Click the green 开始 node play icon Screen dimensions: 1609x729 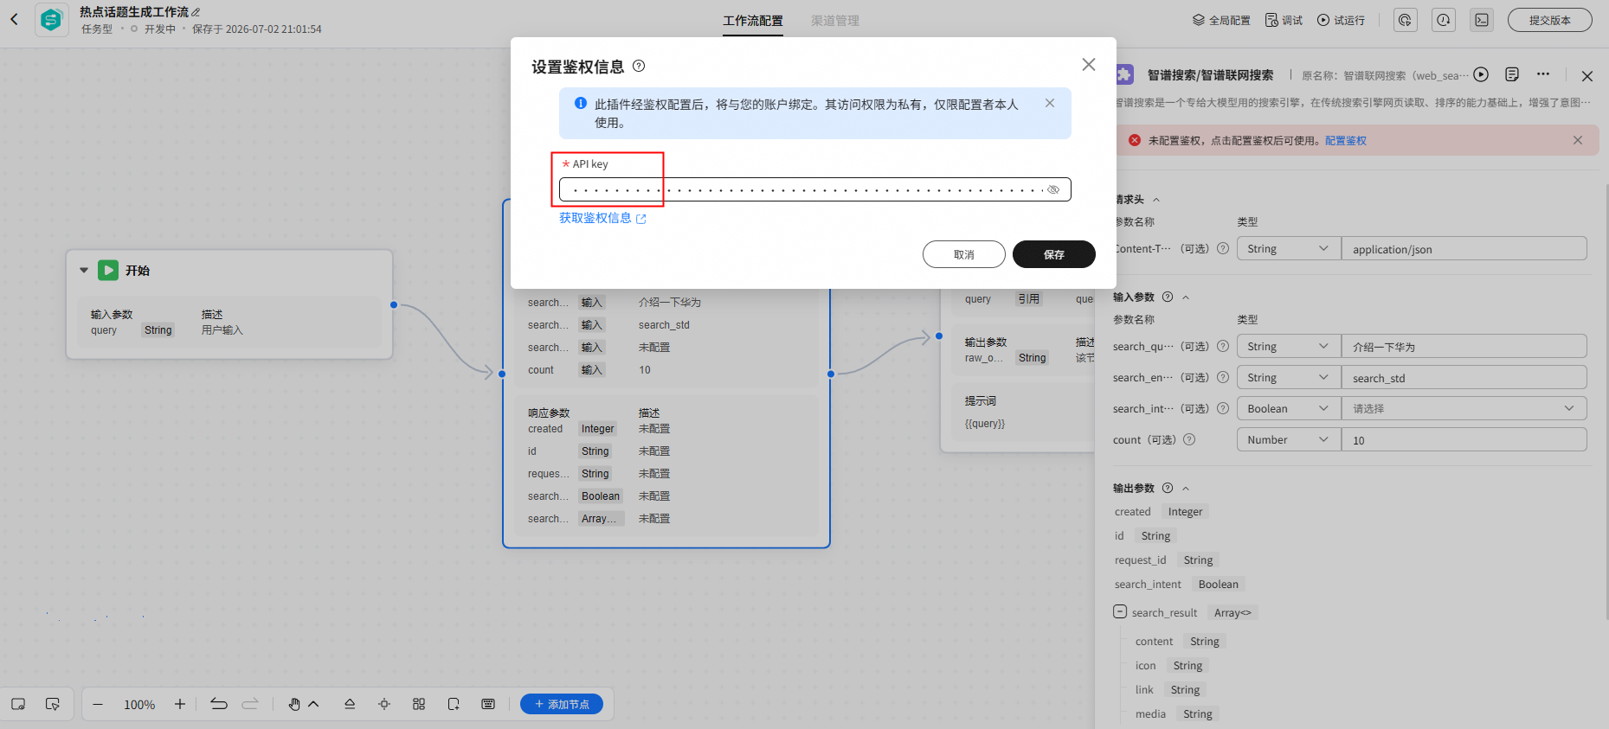(108, 270)
